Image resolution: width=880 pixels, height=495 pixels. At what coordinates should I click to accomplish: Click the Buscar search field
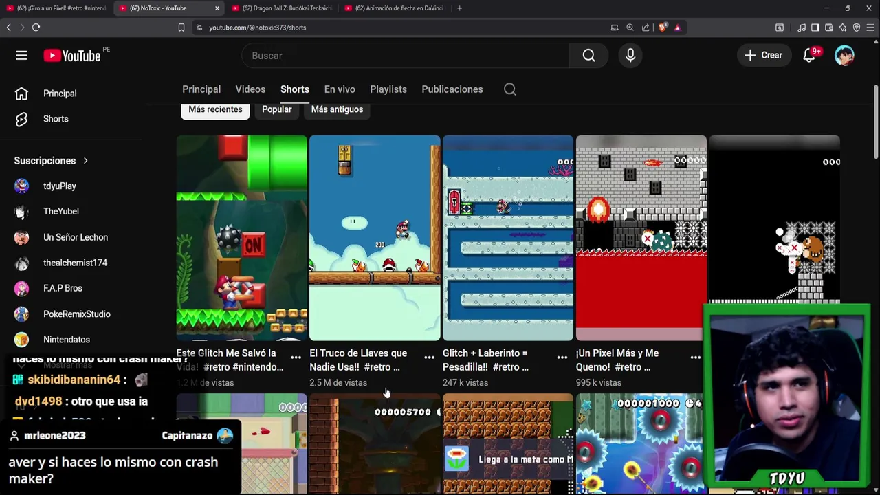click(406, 56)
